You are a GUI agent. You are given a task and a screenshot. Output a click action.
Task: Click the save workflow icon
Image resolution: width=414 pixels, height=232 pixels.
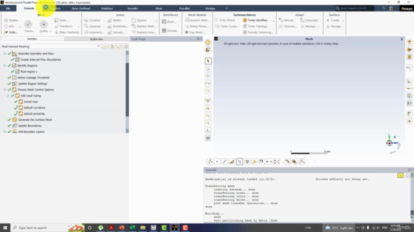(113, 46)
